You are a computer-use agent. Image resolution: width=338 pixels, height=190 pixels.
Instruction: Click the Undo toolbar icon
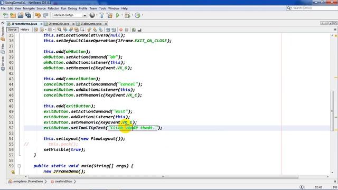tap(38, 15)
